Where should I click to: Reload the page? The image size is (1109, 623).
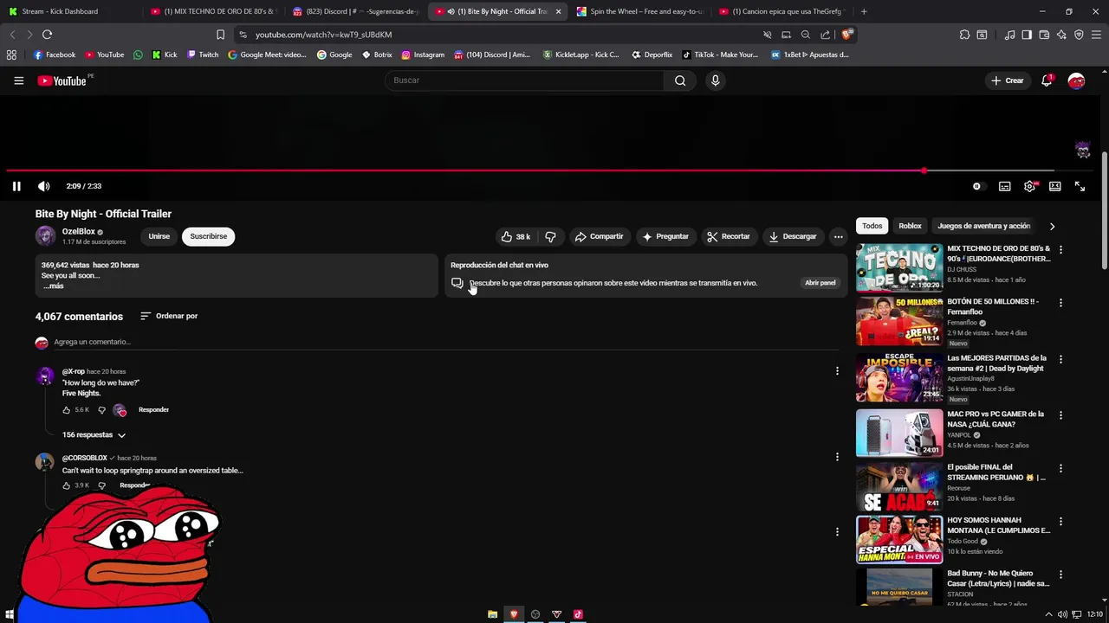pos(47,35)
